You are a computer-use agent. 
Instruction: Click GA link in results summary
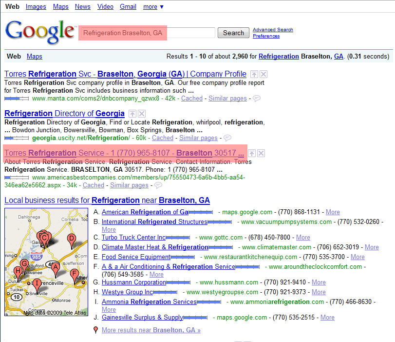click(339, 56)
